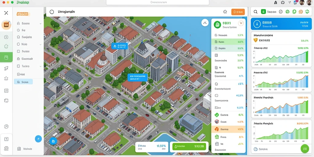This screenshot has width=314, height=157.
Task: Click the browser address bar at the top
Action: [158, 2]
